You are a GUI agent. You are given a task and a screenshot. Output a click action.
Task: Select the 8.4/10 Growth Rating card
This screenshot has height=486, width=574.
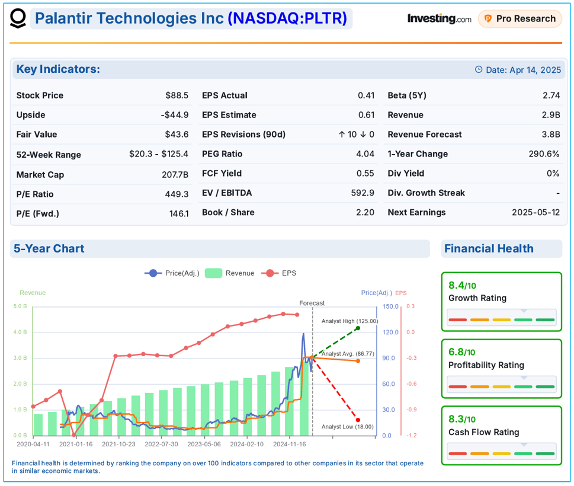502,302
